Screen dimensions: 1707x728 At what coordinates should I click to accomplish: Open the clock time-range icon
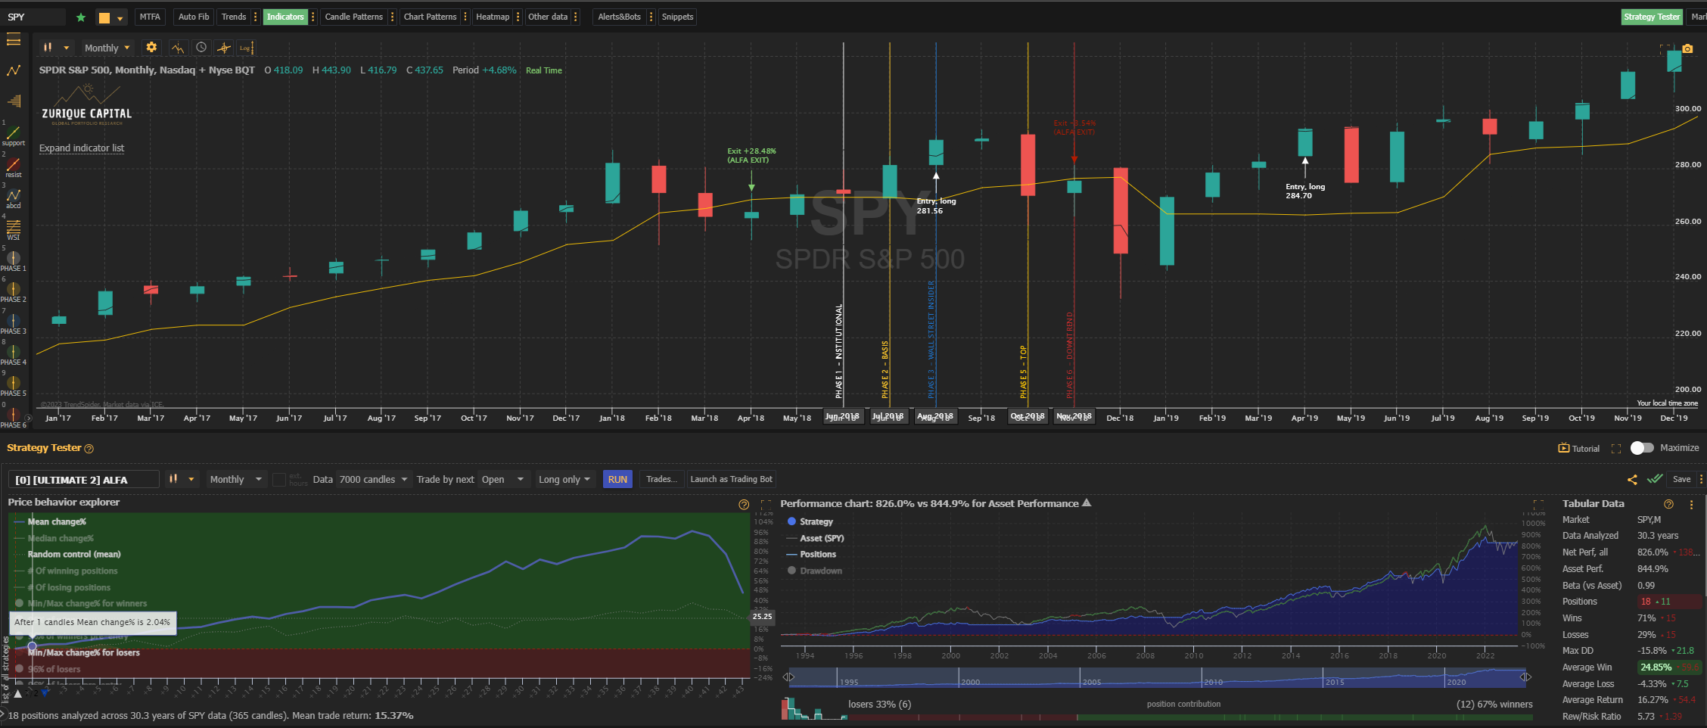point(201,47)
